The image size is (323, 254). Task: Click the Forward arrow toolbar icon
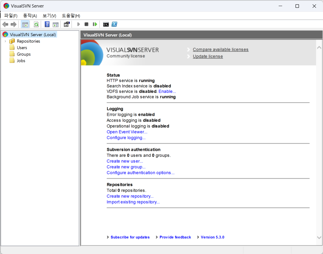(x=14, y=25)
